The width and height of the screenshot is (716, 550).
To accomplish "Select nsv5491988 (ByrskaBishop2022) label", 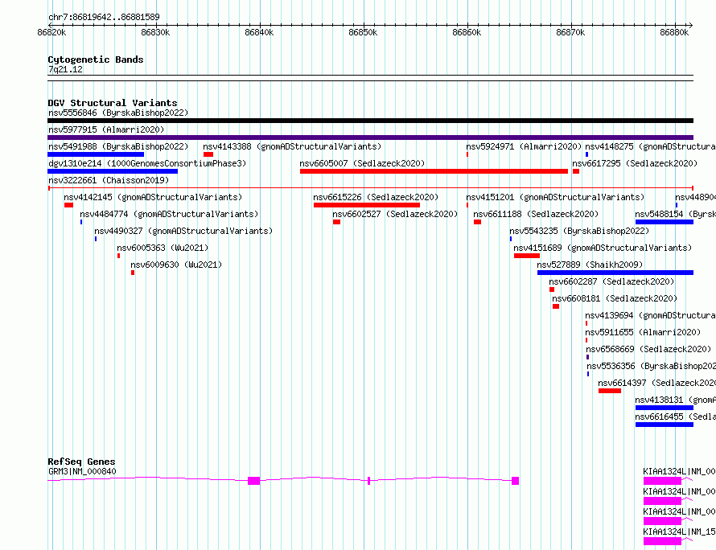I will pos(118,146).
